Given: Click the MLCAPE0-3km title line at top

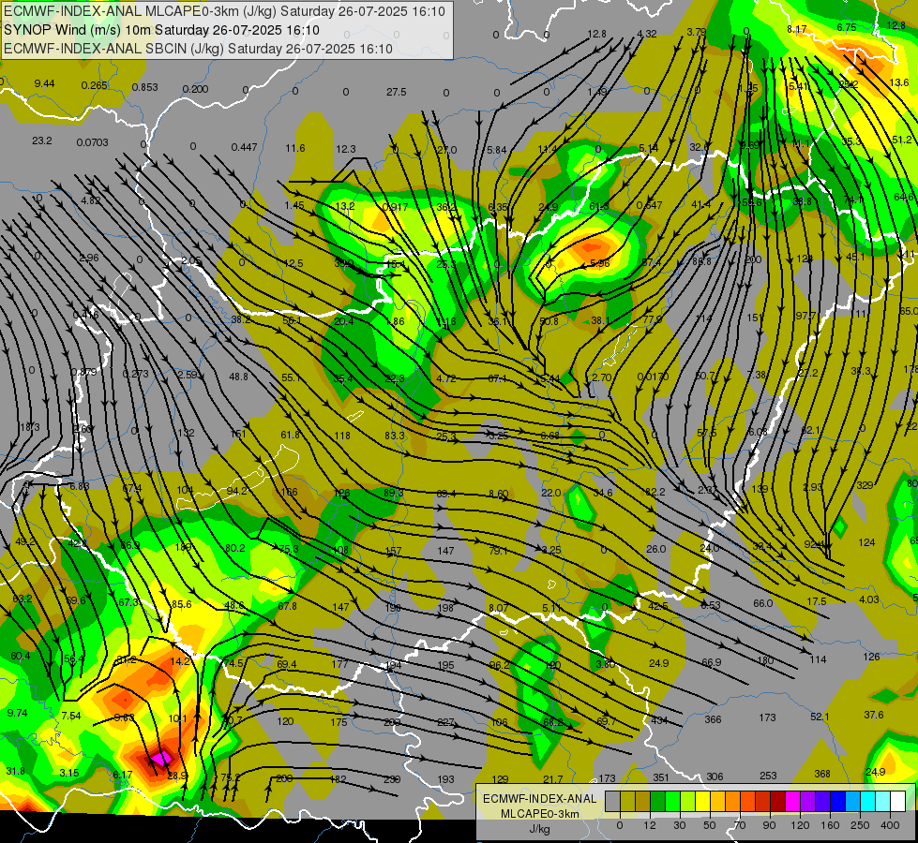Looking at the screenshot, I should [x=225, y=11].
